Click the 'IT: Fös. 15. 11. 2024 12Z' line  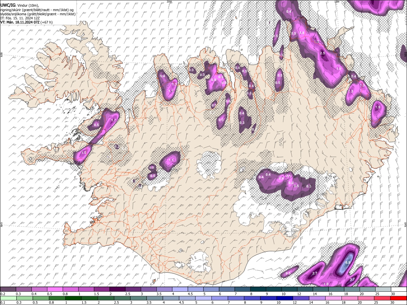[x=20, y=18]
